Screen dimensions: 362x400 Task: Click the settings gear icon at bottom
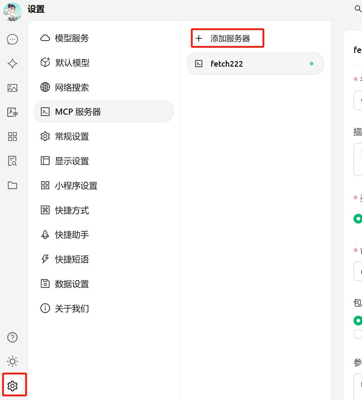coord(12,386)
